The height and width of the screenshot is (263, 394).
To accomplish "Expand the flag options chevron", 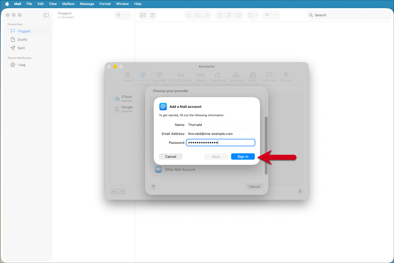I will (276, 15).
